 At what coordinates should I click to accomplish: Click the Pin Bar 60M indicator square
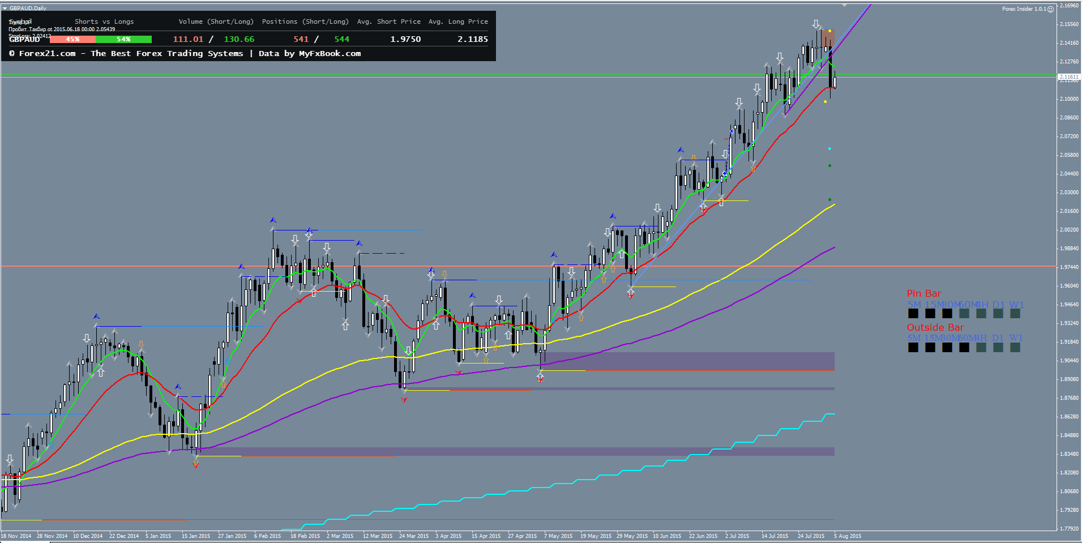click(x=964, y=314)
